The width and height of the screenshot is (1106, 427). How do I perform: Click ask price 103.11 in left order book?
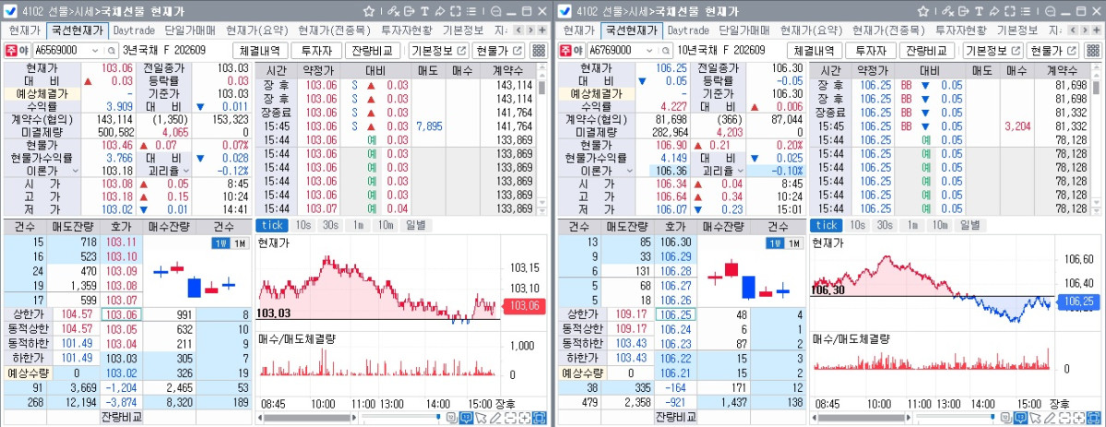tap(122, 242)
